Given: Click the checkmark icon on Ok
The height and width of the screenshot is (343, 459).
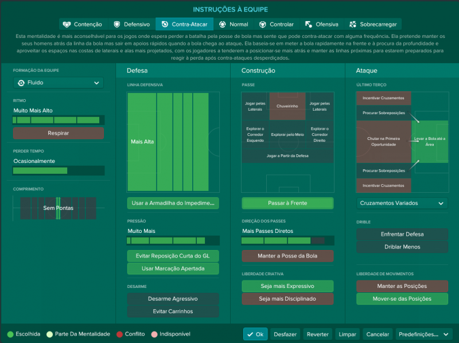Looking at the screenshot, I should coord(249,334).
